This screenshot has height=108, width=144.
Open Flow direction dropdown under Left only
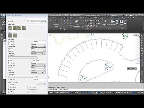[38, 44]
